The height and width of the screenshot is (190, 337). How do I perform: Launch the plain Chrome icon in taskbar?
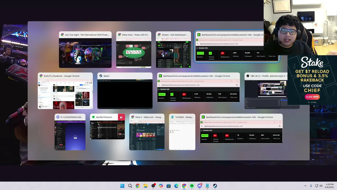click(138, 186)
